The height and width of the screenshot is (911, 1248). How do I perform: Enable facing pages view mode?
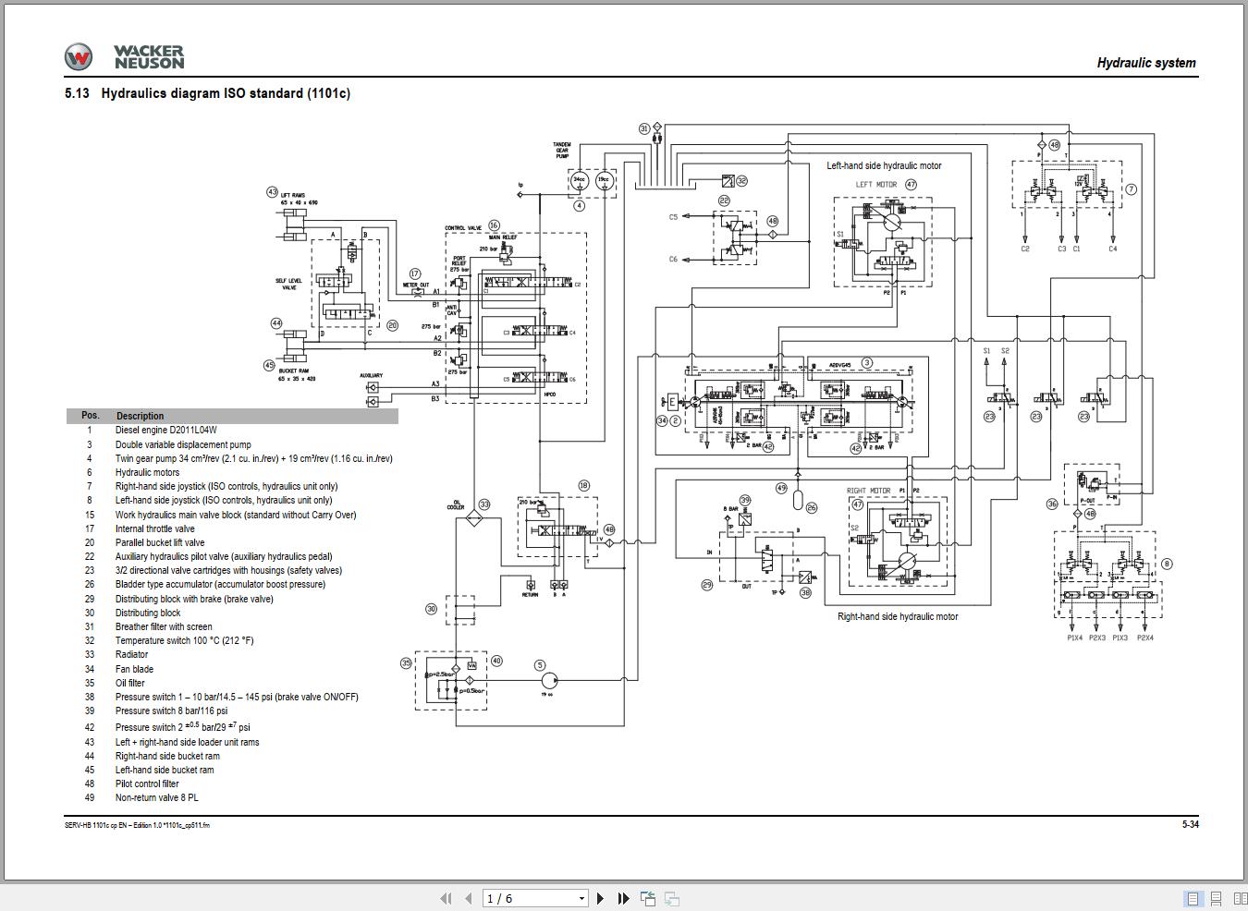coord(1240,897)
